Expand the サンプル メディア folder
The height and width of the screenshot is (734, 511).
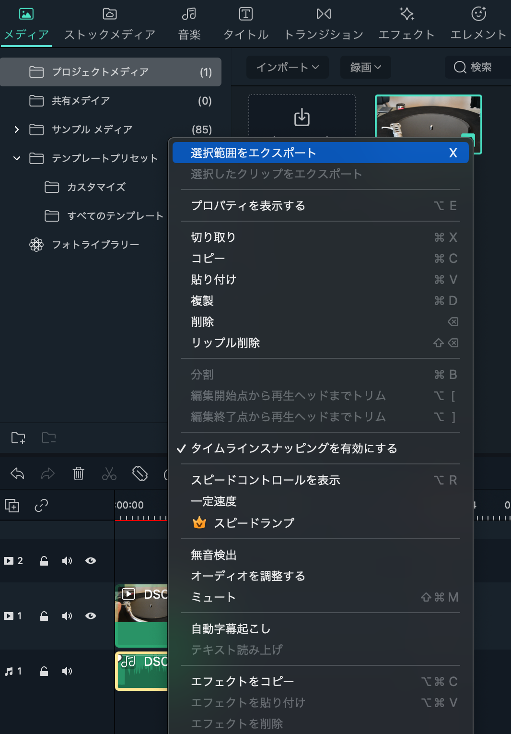click(17, 130)
